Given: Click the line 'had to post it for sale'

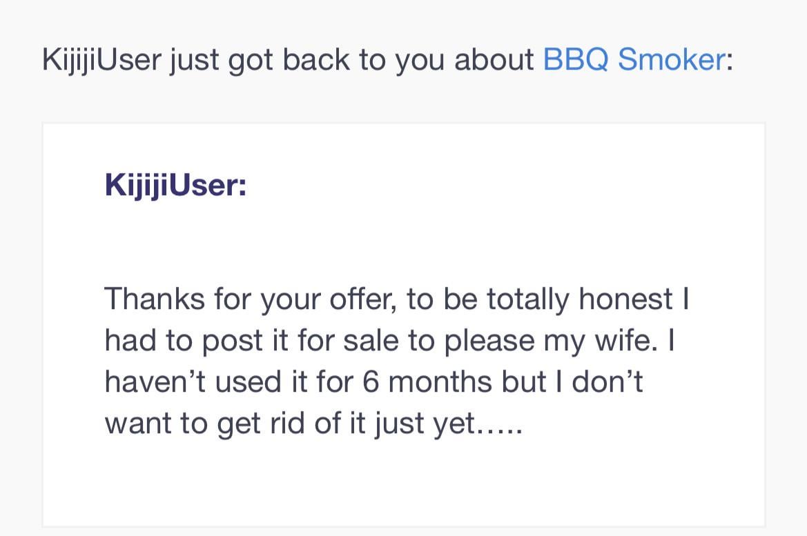Looking at the screenshot, I should pyautogui.click(x=389, y=341).
